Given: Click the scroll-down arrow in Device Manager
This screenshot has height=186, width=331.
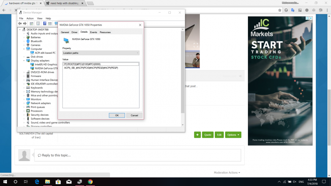Looking at the screenshot, I should [x=183, y=125].
